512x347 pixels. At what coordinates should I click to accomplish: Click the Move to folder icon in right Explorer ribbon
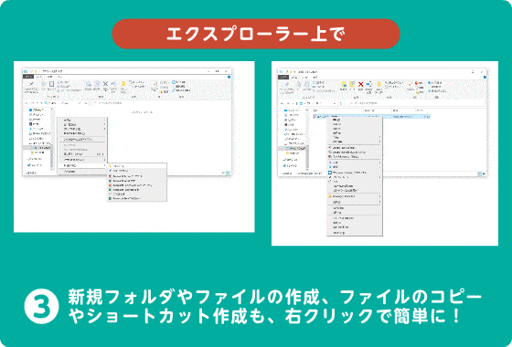pyautogui.click(x=344, y=84)
